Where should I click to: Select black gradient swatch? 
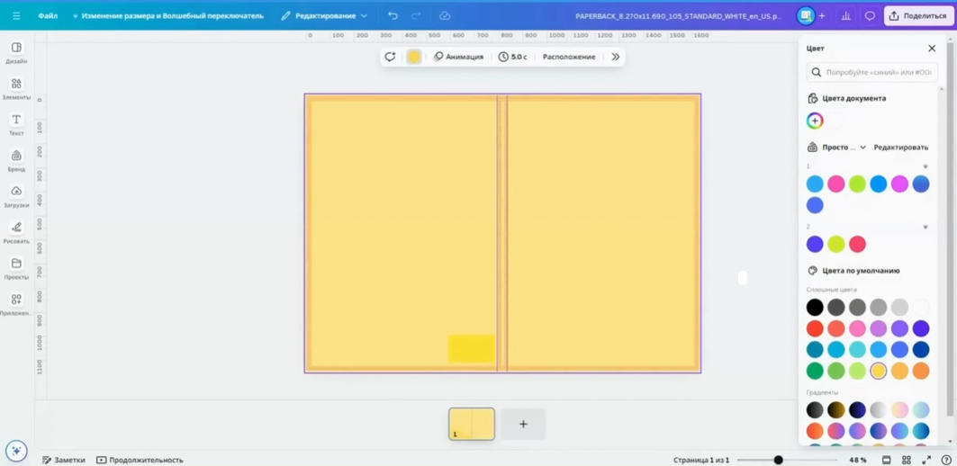click(x=815, y=410)
